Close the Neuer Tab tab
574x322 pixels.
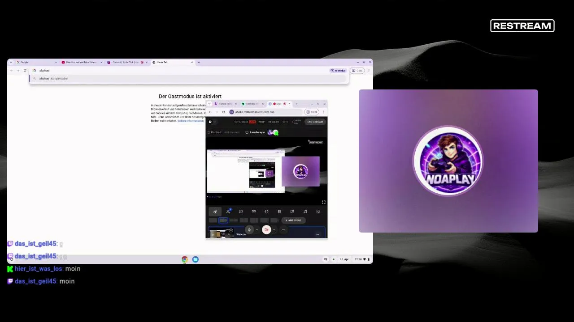(192, 62)
